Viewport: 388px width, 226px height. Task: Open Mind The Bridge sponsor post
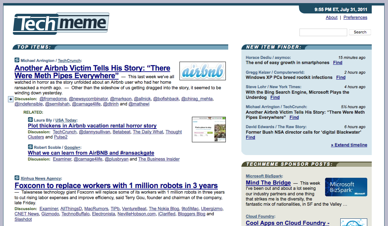[x=268, y=183]
